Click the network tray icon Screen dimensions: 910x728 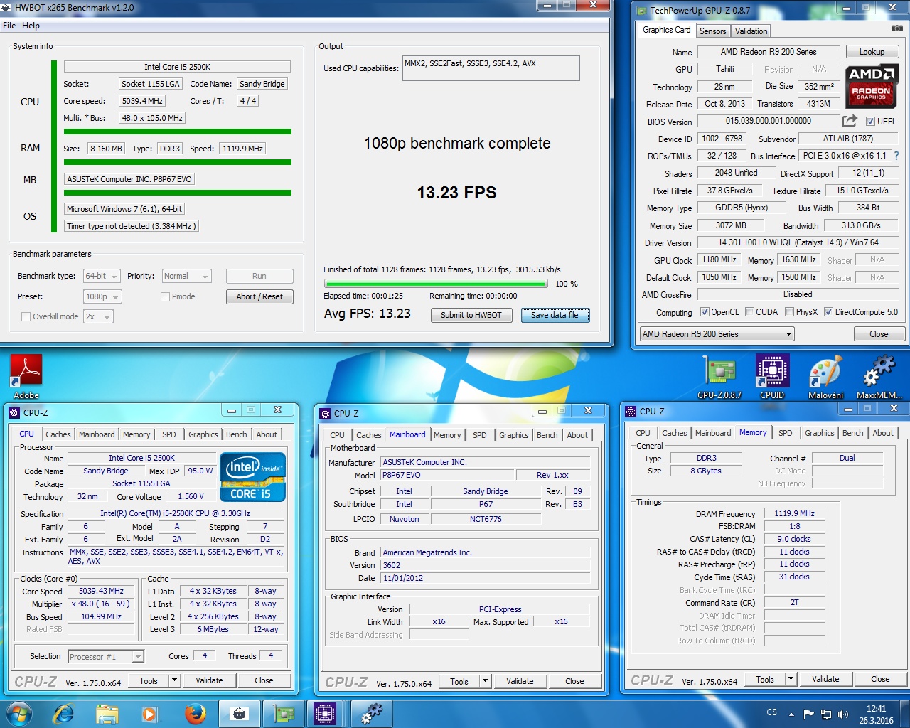click(x=826, y=714)
